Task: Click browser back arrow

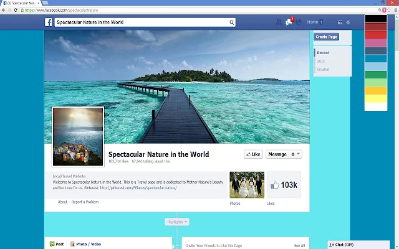Action: coord(4,10)
